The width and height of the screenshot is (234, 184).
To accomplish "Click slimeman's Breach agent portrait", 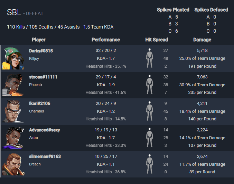I will (x=13, y=164).
